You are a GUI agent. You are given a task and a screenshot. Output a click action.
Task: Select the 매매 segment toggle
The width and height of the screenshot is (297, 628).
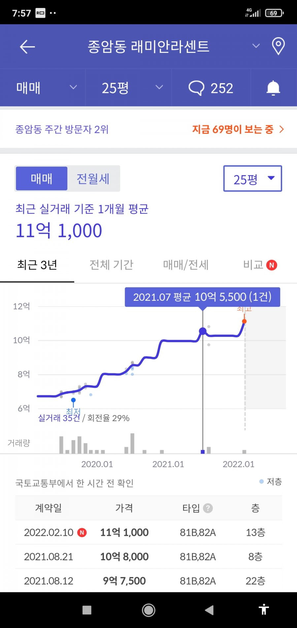point(42,178)
